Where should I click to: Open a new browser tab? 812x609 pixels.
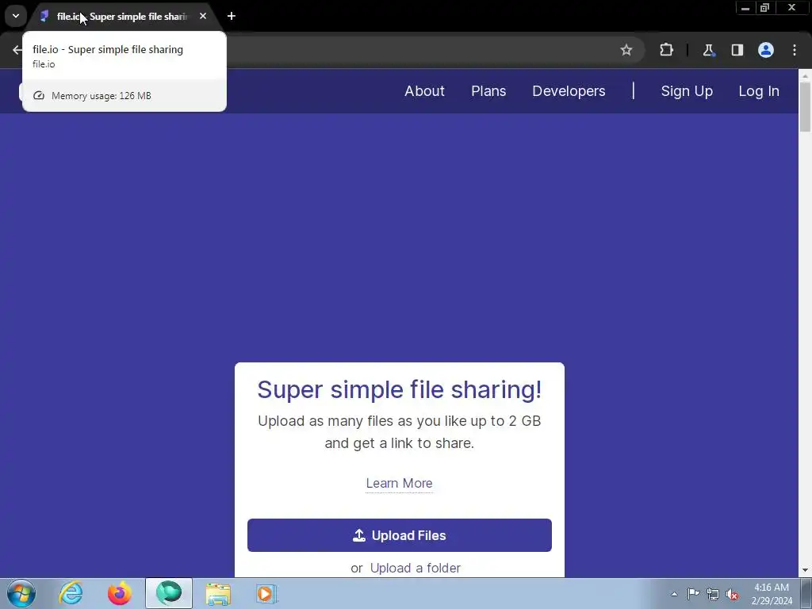coord(232,16)
